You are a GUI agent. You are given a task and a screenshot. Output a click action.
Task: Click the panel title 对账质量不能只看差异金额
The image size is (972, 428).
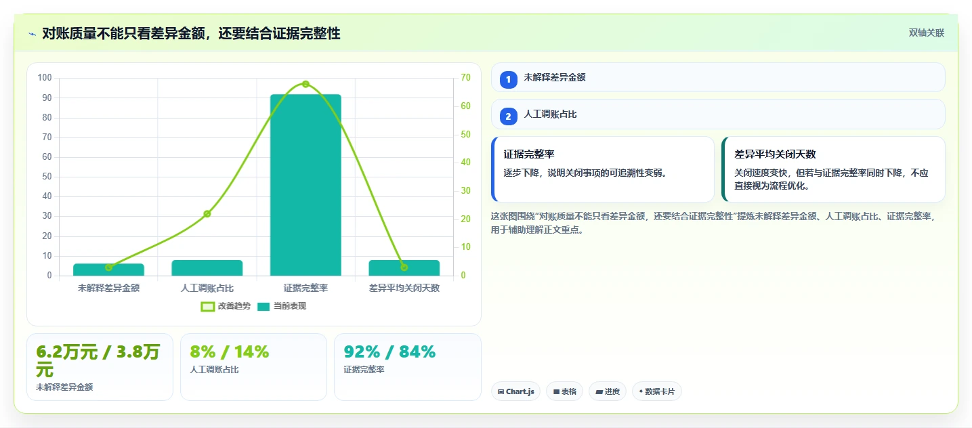click(191, 34)
